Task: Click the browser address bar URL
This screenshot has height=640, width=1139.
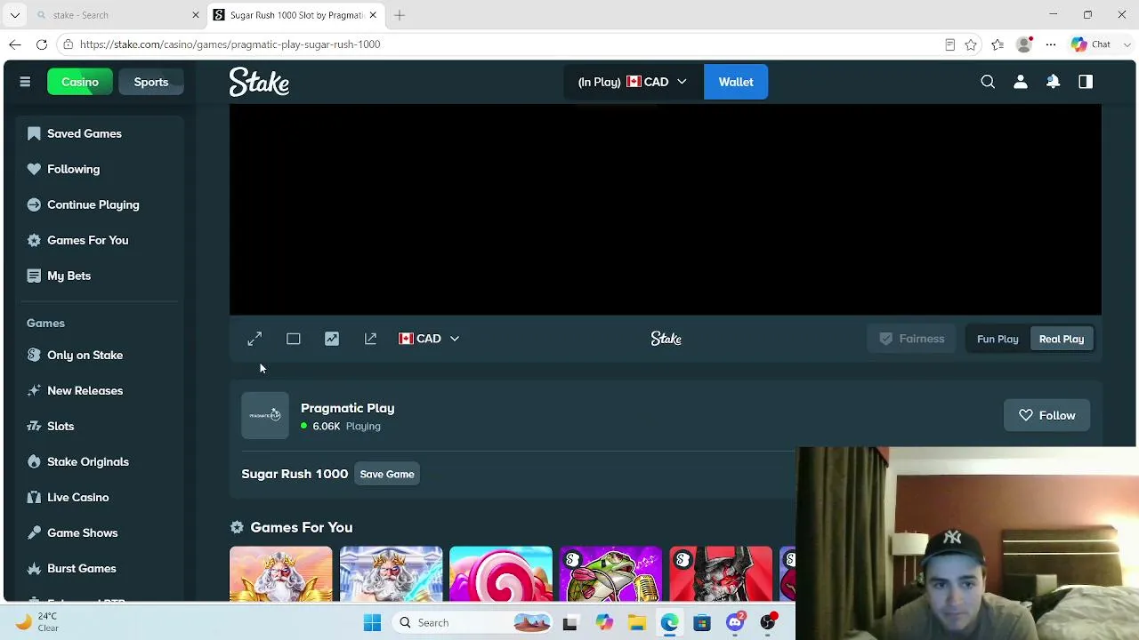Action: tap(230, 44)
